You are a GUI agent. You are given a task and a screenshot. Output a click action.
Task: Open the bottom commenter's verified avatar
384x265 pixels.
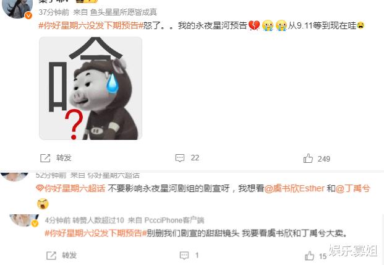(x=24, y=220)
